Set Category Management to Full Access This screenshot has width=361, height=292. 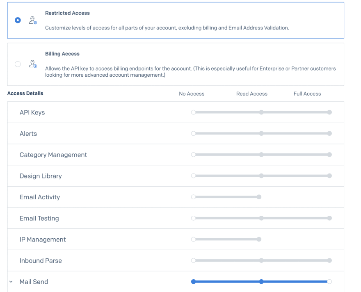(329, 155)
